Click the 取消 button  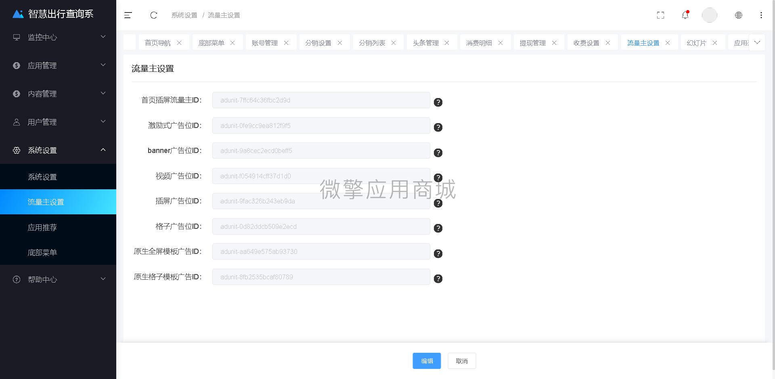[x=462, y=361]
